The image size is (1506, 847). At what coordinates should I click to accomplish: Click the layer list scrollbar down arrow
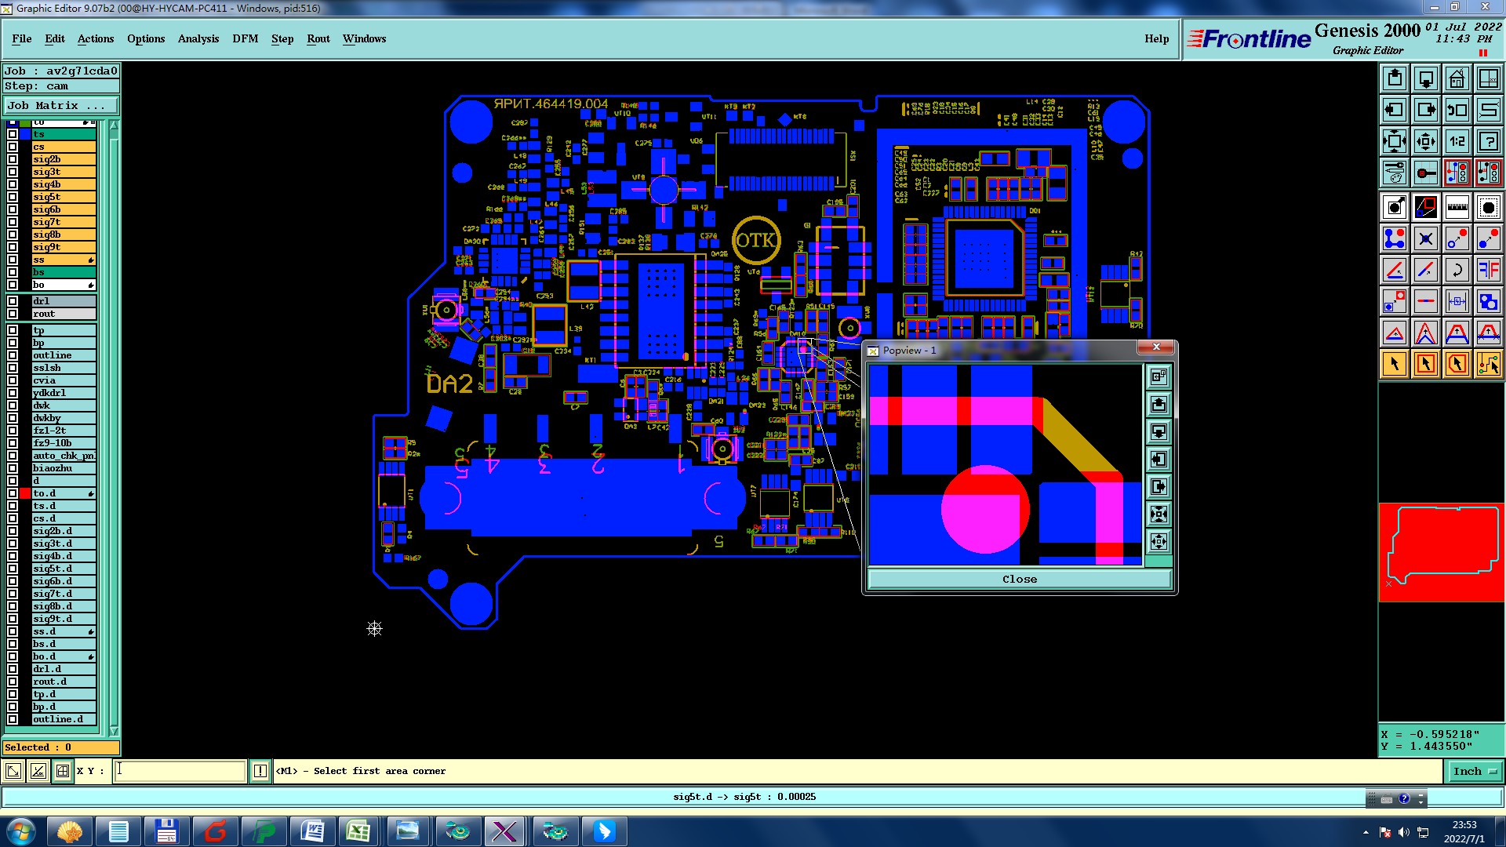pos(114,731)
